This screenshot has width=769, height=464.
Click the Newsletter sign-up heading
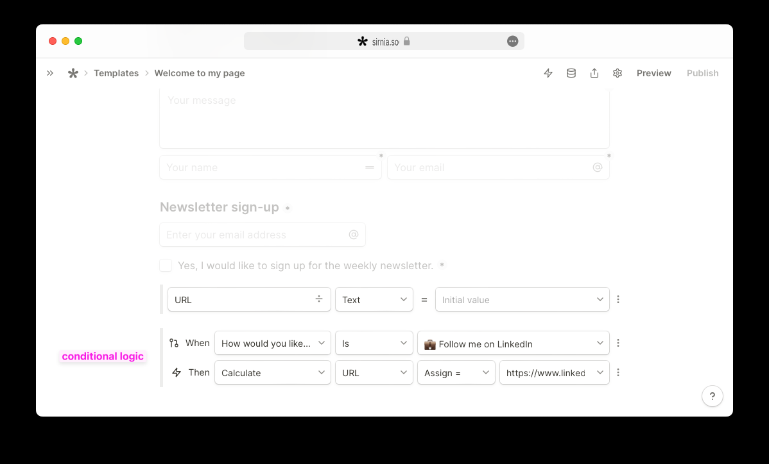point(220,207)
